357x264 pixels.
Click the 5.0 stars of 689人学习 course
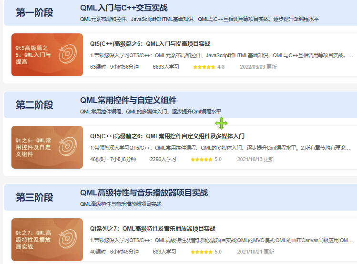point(201,252)
